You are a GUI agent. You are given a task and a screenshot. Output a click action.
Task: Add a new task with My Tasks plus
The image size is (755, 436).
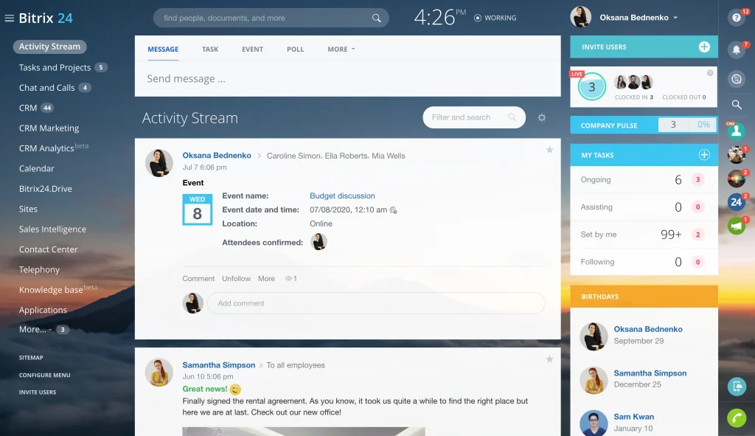pyautogui.click(x=703, y=155)
